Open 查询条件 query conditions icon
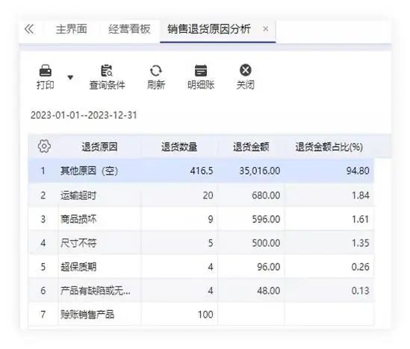410x349 pixels. click(107, 71)
